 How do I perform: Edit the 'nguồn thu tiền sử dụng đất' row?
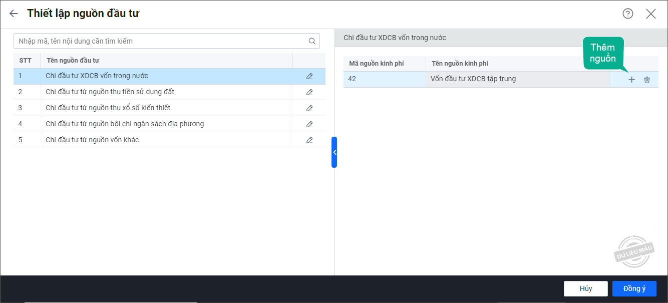click(x=309, y=92)
